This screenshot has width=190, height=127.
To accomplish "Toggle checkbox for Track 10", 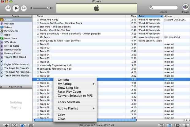I will coord(38,79).
